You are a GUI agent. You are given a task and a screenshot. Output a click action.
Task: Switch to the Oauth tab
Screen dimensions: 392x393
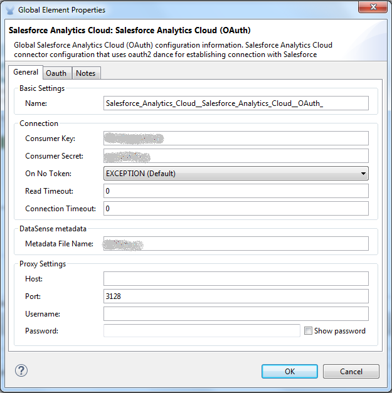(x=56, y=73)
